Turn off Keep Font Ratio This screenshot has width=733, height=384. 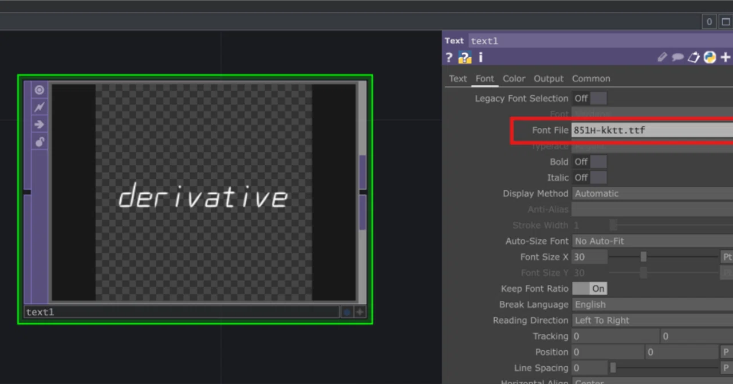click(590, 289)
